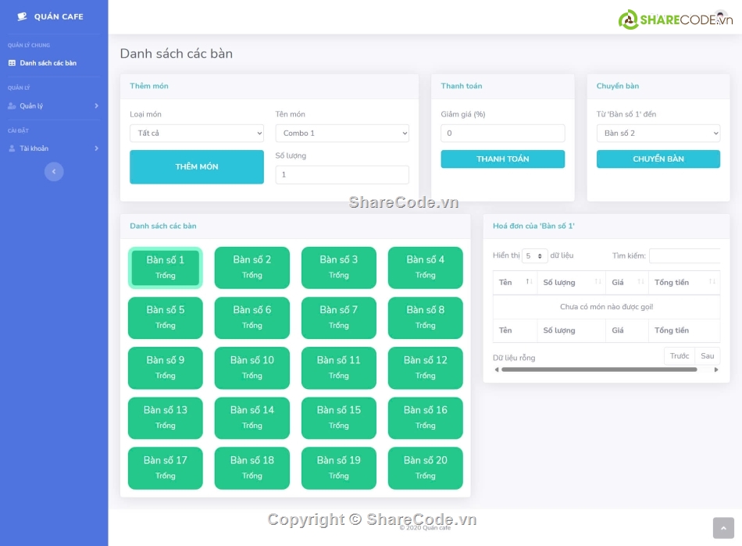Click the Số lượng quantity input field
The width and height of the screenshot is (742, 546).
[342, 175]
